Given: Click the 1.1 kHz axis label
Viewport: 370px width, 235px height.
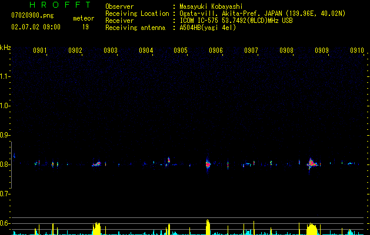Looking at the screenshot, I should coord(5,76).
